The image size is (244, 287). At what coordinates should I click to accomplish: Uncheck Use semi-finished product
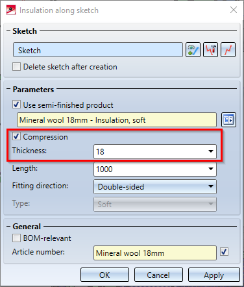click(16, 105)
